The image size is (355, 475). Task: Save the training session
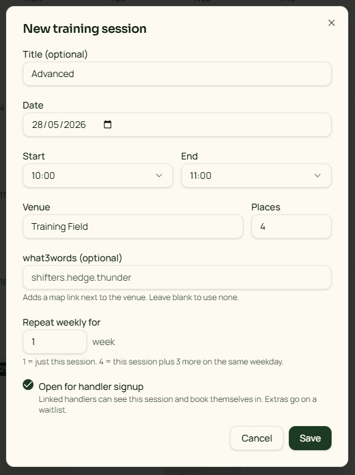click(x=310, y=438)
